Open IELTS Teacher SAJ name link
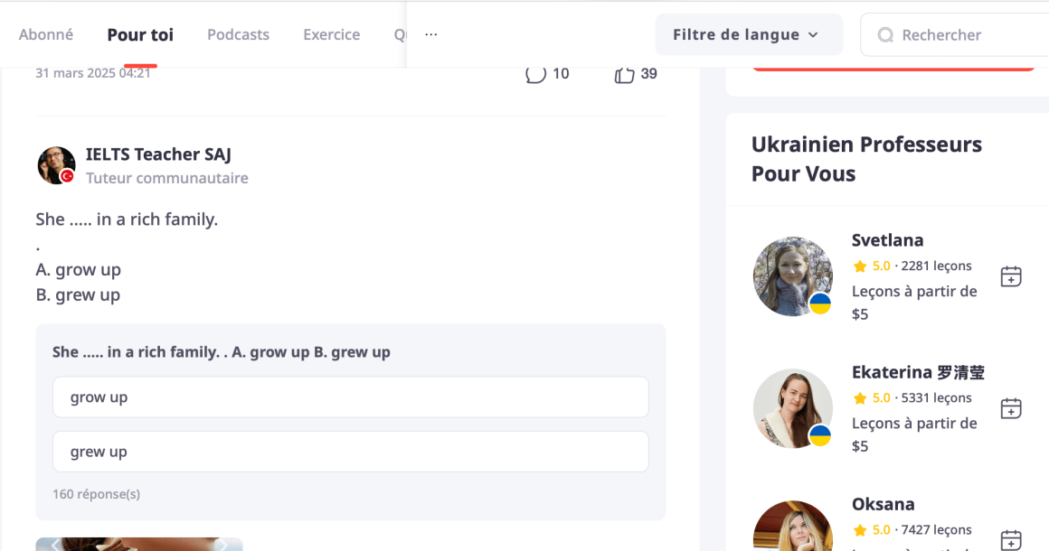1049x551 pixels. (x=158, y=154)
